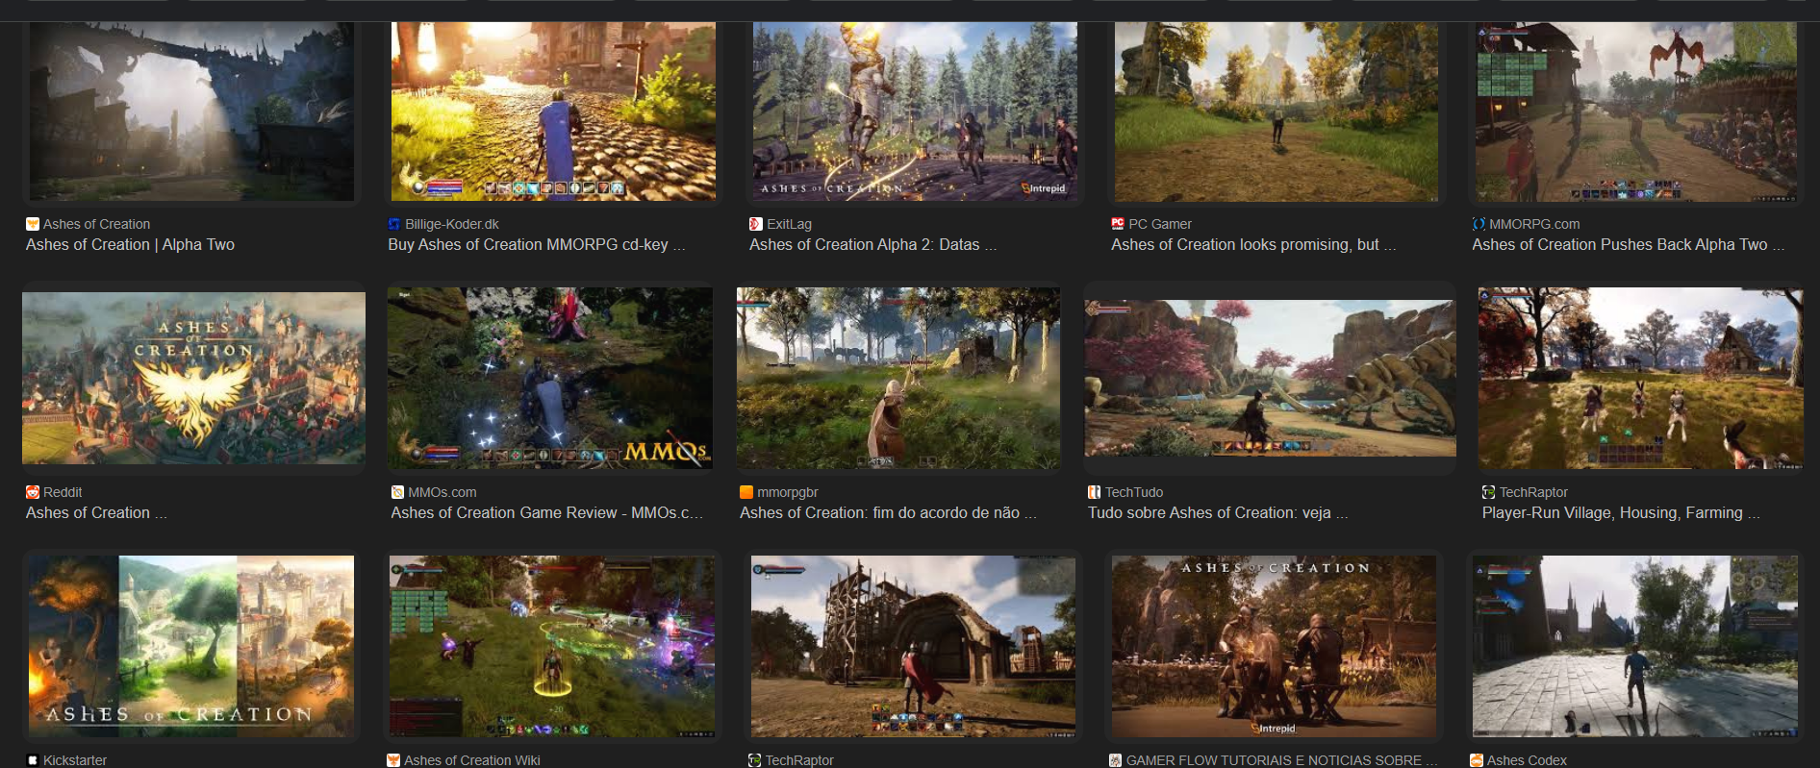This screenshot has height=768, width=1820.
Task: Select the GAMER FLOW armored knights thumbnail
Action: tap(1274, 647)
